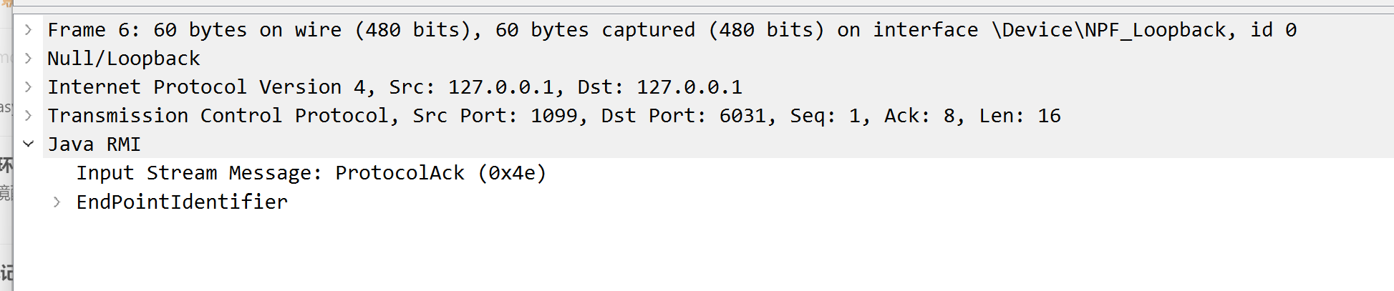Viewport: 1394px width, 291px height.
Task: Expand Internet Protocol Version 4 arrow
Action: point(28,87)
